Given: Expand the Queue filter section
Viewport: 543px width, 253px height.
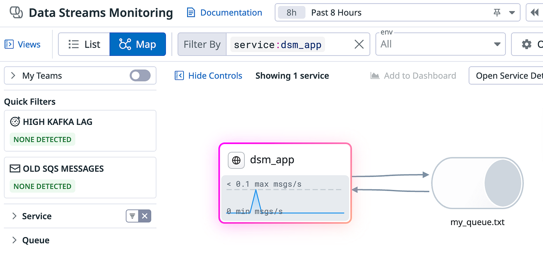Looking at the screenshot, I should click(x=36, y=240).
